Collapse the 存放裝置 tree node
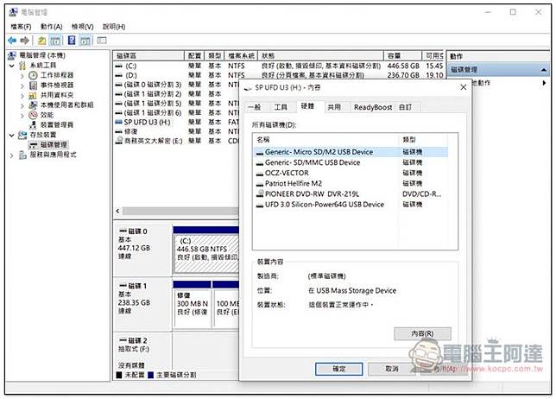Screen dimensions: 556x399 [x=12, y=135]
